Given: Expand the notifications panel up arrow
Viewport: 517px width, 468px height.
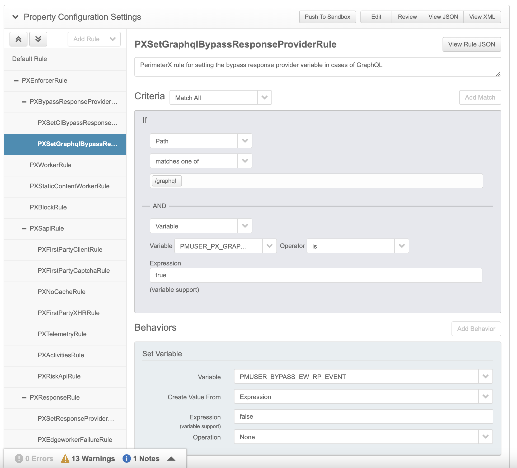Looking at the screenshot, I should [x=171, y=458].
